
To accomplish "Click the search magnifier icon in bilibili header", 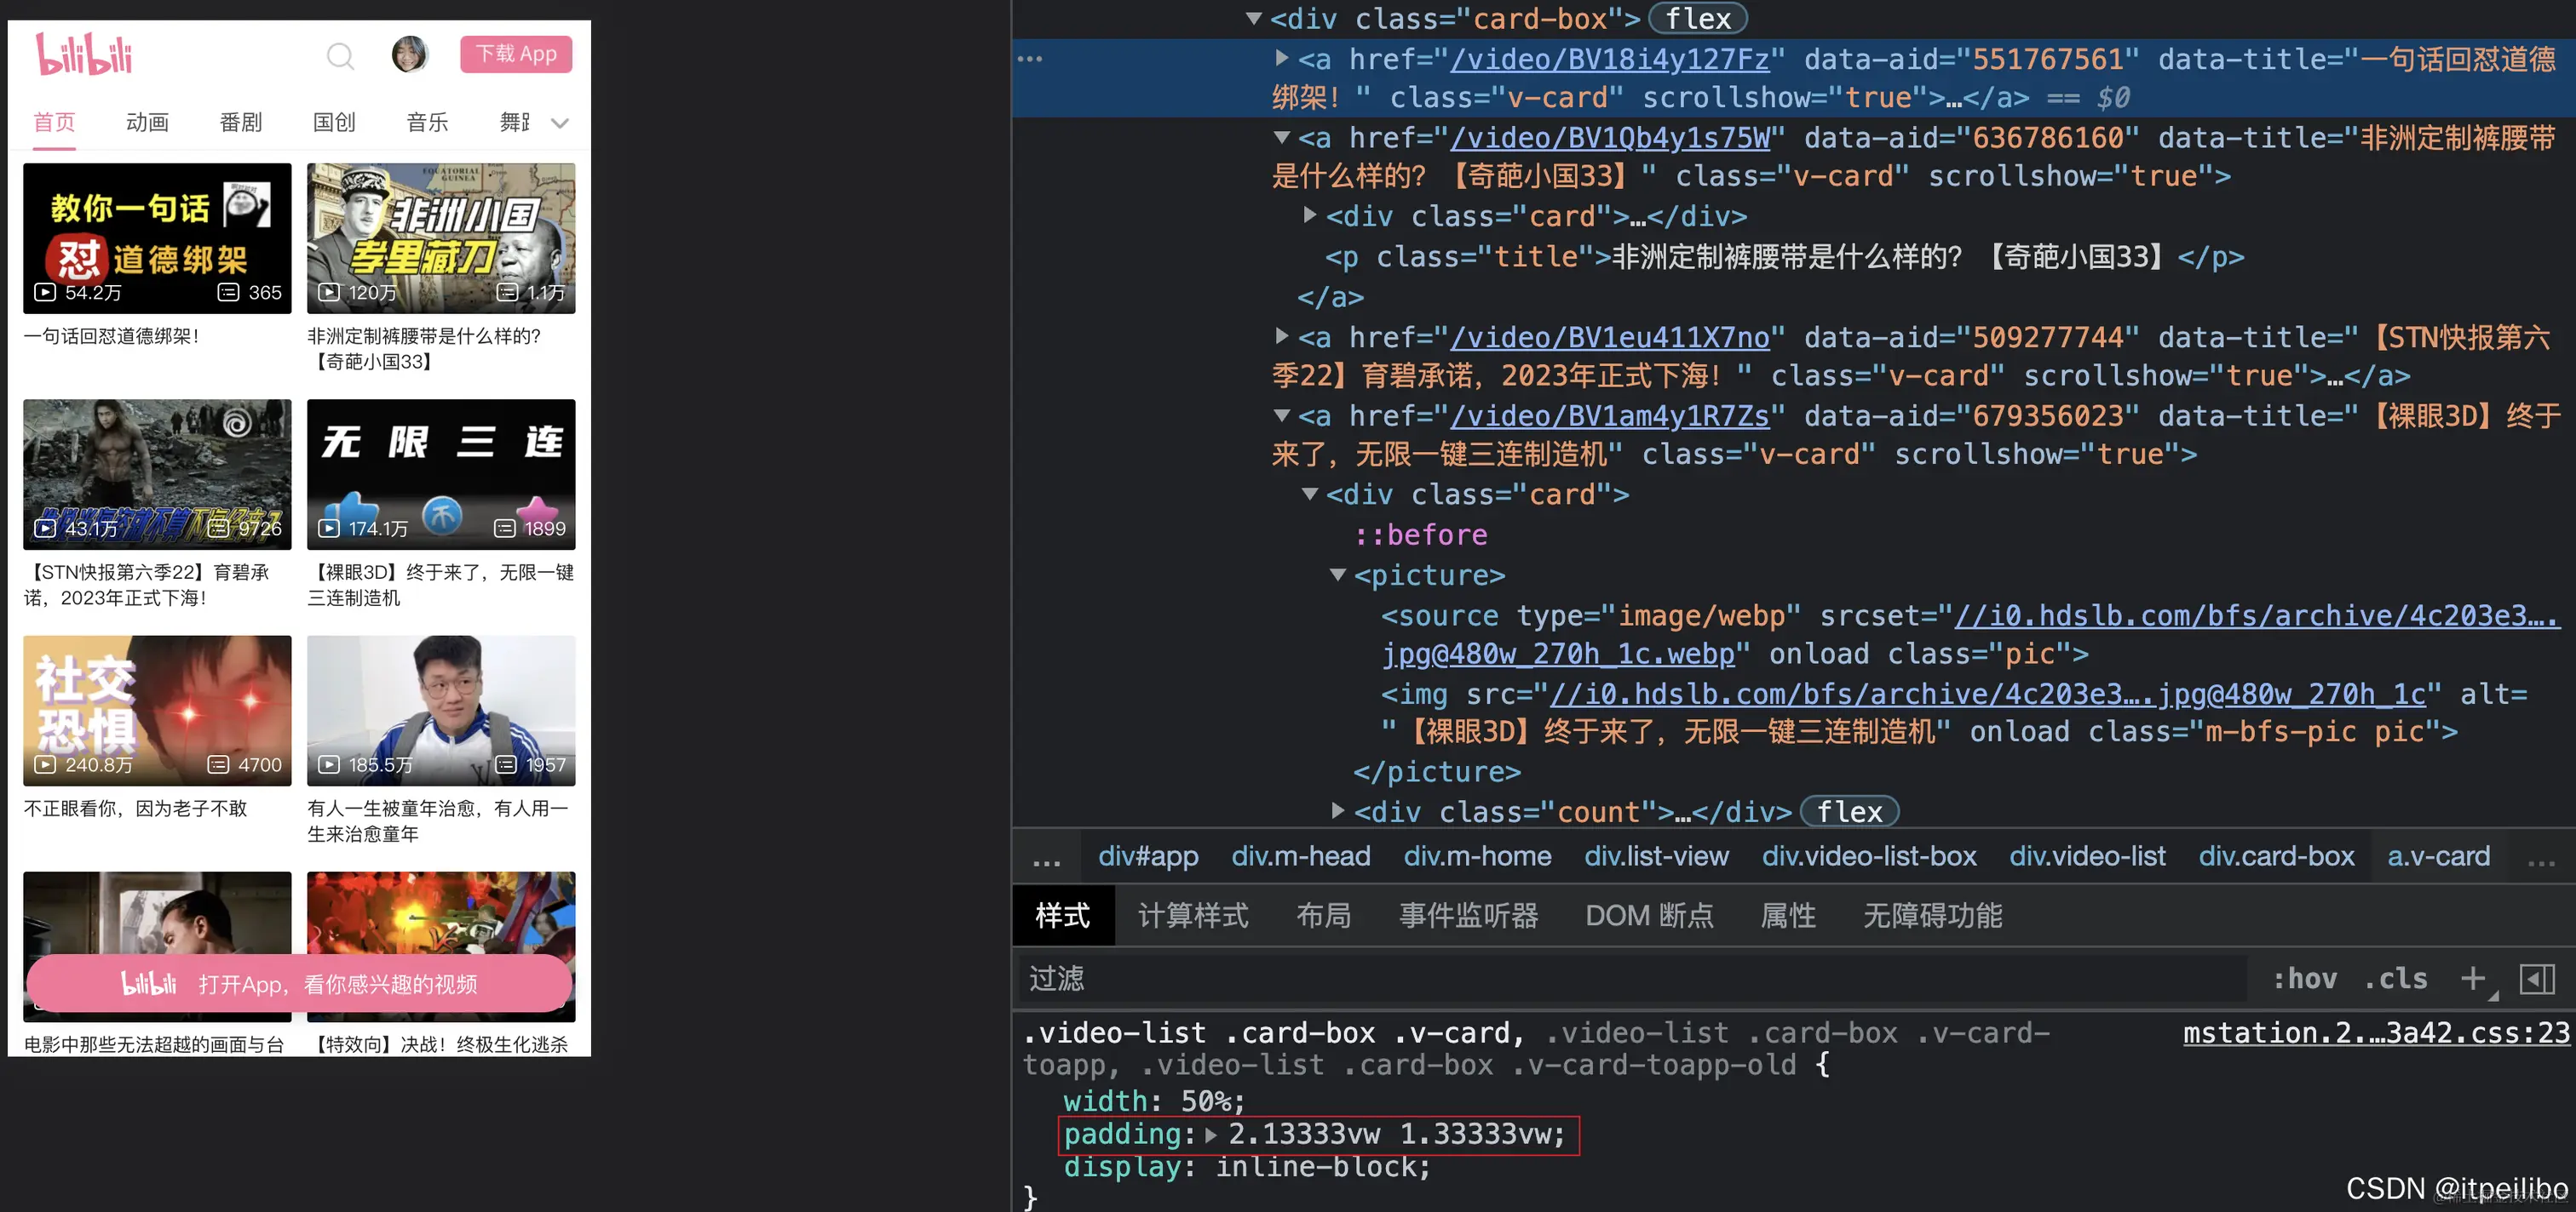I will pos(340,57).
